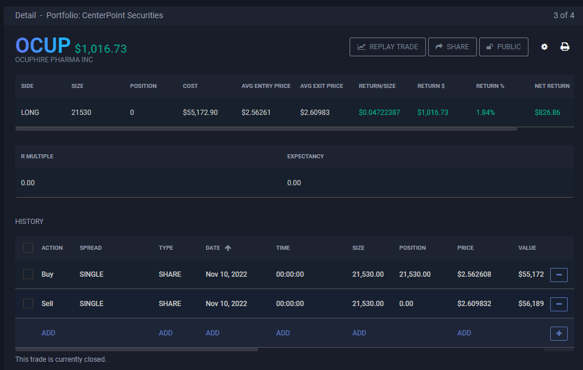Click ADD under the Size column
The width and height of the screenshot is (583, 370).
(x=359, y=333)
